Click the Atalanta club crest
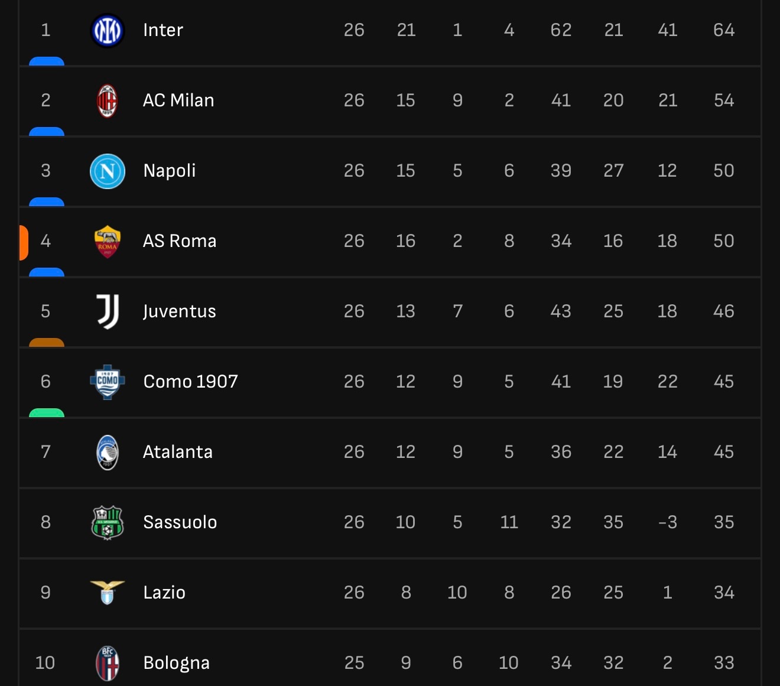 [108, 452]
